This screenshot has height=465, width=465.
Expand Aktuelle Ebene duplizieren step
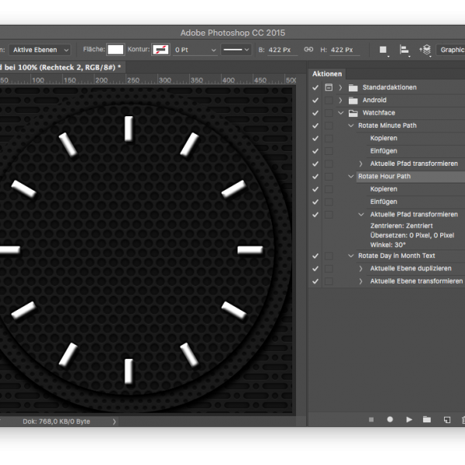(x=360, y=268)
